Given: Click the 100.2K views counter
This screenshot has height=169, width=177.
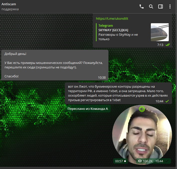Looking at the screenshot, I should click(x=145, y=161).
